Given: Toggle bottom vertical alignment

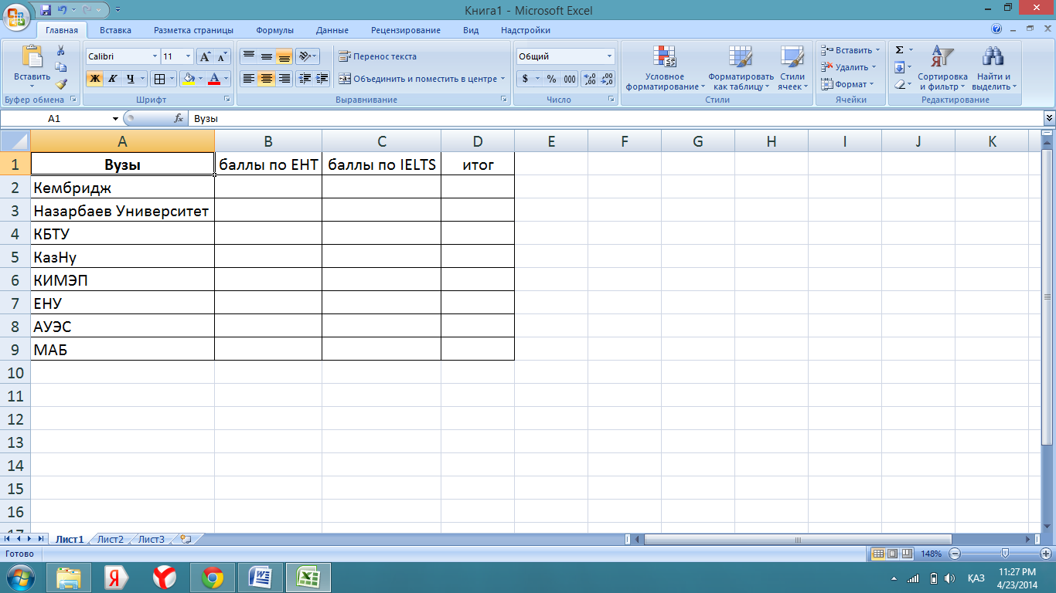Looking at the screenshot, I should pos(284,56).
